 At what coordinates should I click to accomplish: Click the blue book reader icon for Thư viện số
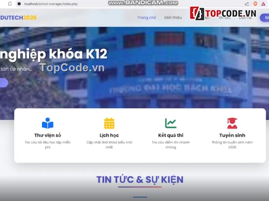tap(47, 123)
